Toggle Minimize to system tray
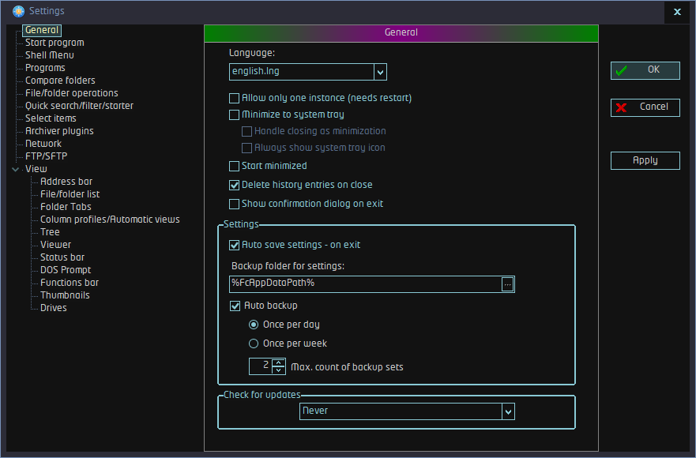The image size is (696, 458). point(234,115)
